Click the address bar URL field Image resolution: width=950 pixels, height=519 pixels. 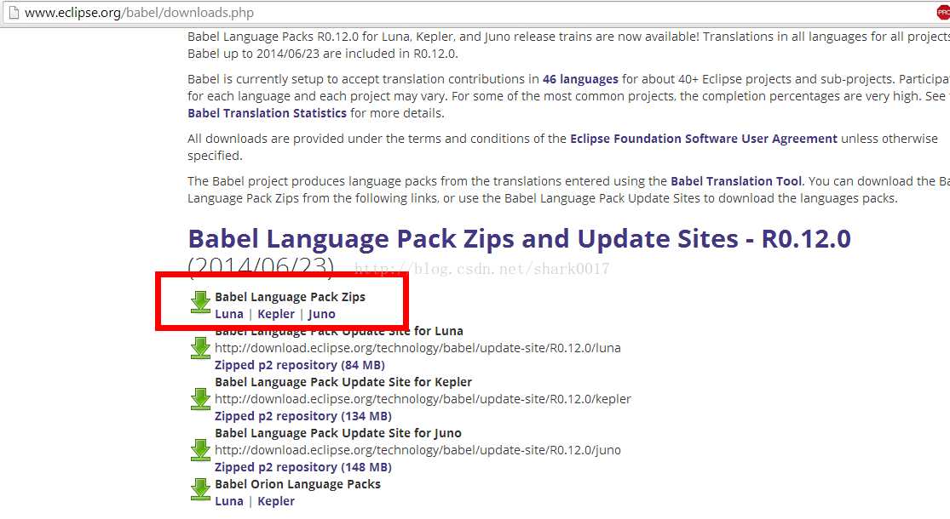pos(473,13)
